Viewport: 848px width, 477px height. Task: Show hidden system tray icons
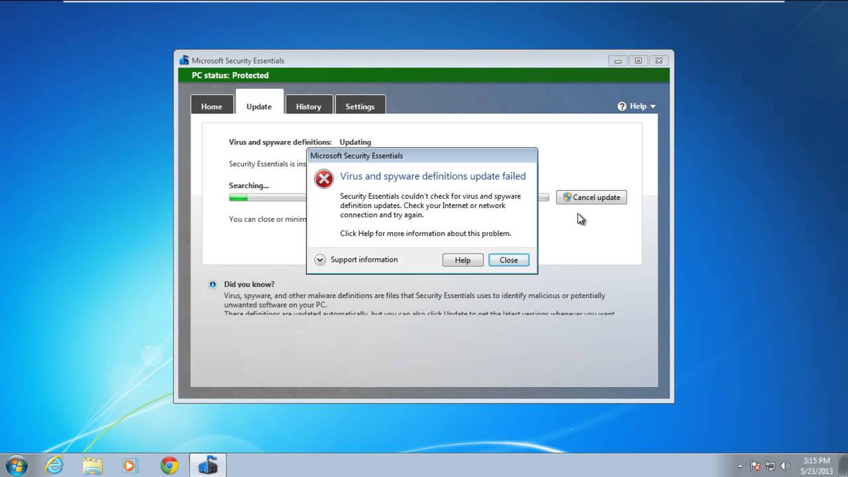point(740,466)
